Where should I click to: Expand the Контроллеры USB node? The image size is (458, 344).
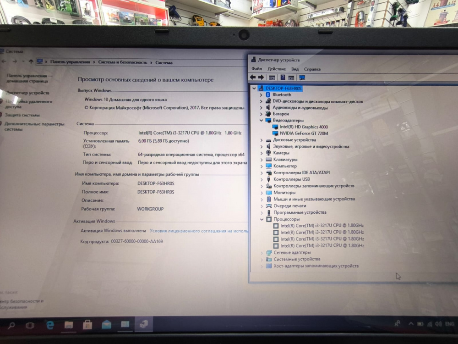262,179
